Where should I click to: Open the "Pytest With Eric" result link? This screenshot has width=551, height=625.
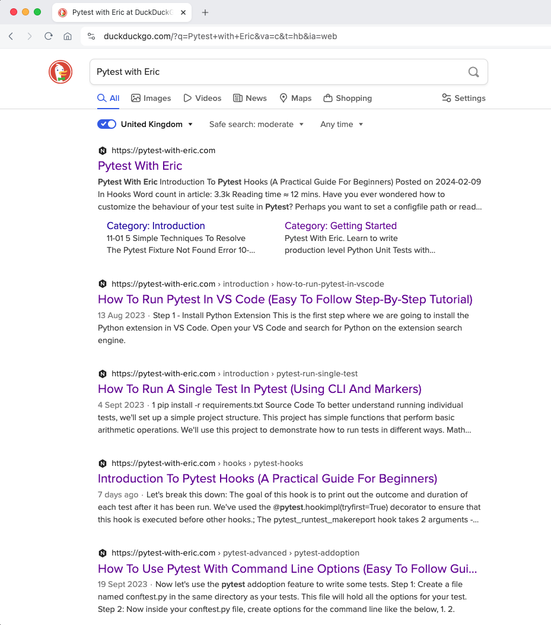click(x=140, y=166)
